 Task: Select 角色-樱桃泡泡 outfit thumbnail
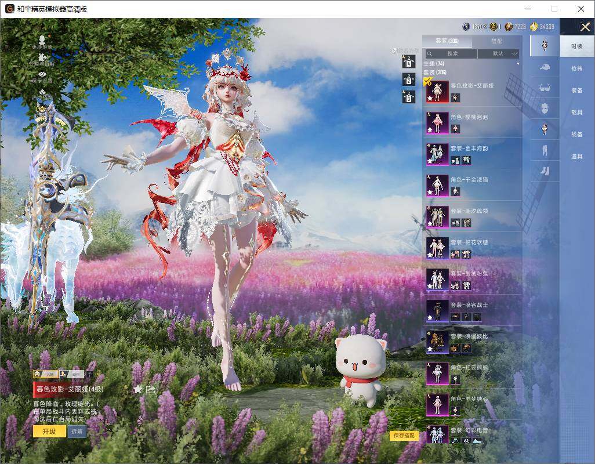[437, 122]
